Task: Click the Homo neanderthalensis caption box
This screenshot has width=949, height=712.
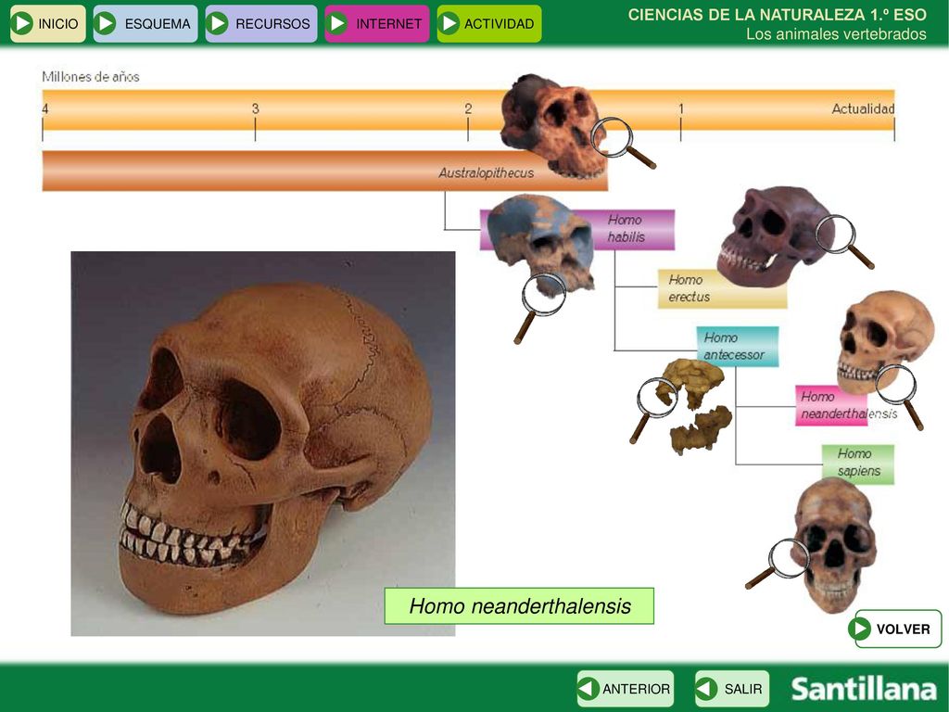Action: click(x=519, y=606)
